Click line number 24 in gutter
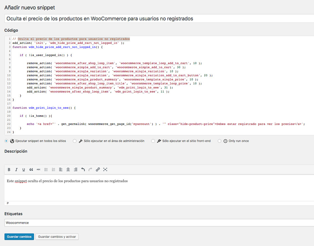This screenshot has width=314, height=246. [9, 132]
